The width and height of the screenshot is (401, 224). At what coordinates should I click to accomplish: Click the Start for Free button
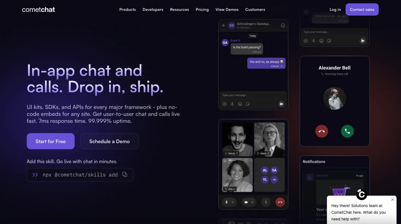point(51,141)
